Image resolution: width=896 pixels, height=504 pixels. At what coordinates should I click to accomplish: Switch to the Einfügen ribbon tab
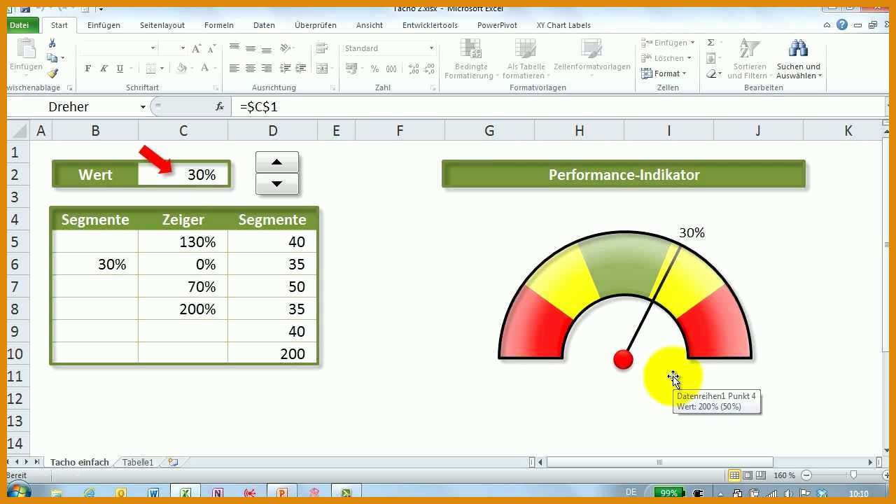click(x=104, y=25)
